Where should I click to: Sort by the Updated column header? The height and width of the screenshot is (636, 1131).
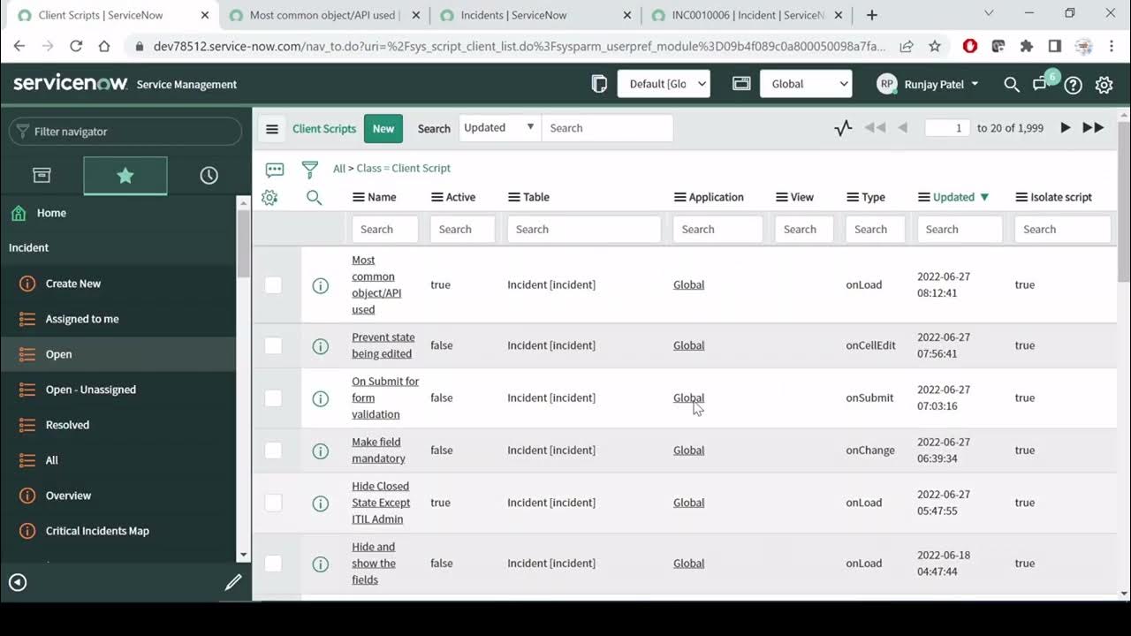(x=953, y=197)
